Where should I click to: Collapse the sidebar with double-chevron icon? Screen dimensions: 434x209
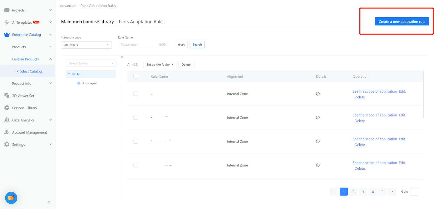pyautogui.click(x=49, y=202)
